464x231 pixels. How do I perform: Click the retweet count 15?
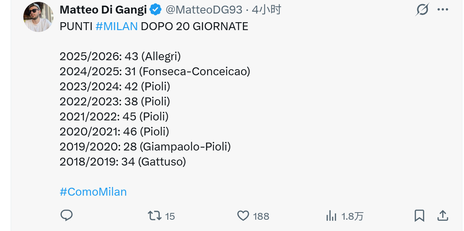pos(170,216)
